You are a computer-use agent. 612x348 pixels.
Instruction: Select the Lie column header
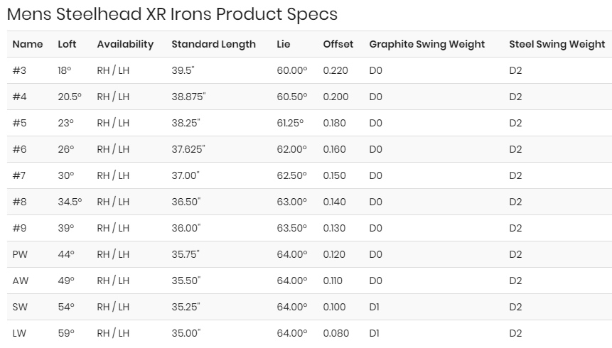pos(284,44)
